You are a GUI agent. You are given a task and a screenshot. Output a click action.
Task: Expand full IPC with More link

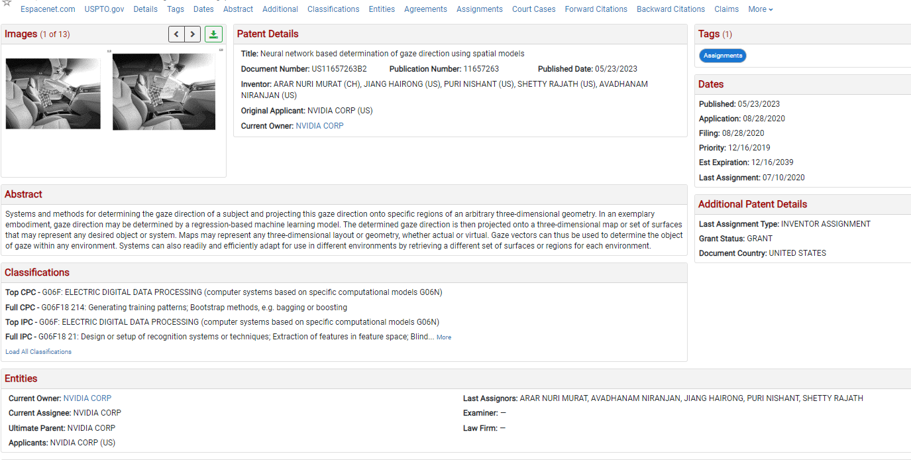pos(444,337)
